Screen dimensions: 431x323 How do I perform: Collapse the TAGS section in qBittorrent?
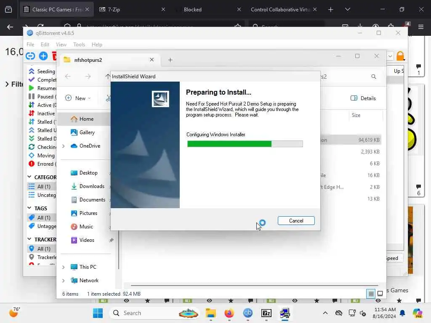[x=29, y=208]
